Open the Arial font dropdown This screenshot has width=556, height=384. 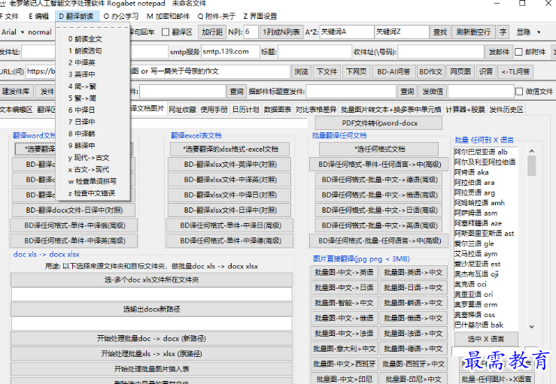point(13,32)
